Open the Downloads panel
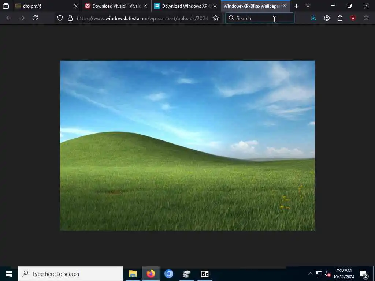 click(x=313, y=18)
